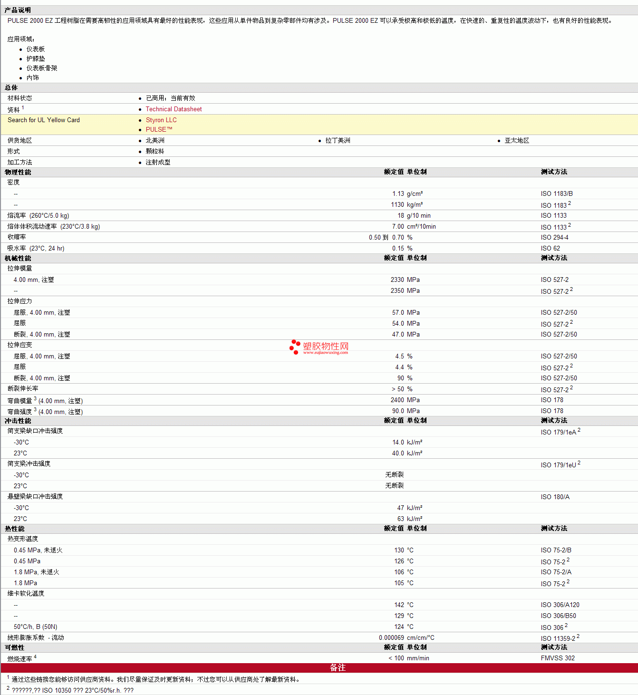Select the 简支梁冲击强度 label

29,464
